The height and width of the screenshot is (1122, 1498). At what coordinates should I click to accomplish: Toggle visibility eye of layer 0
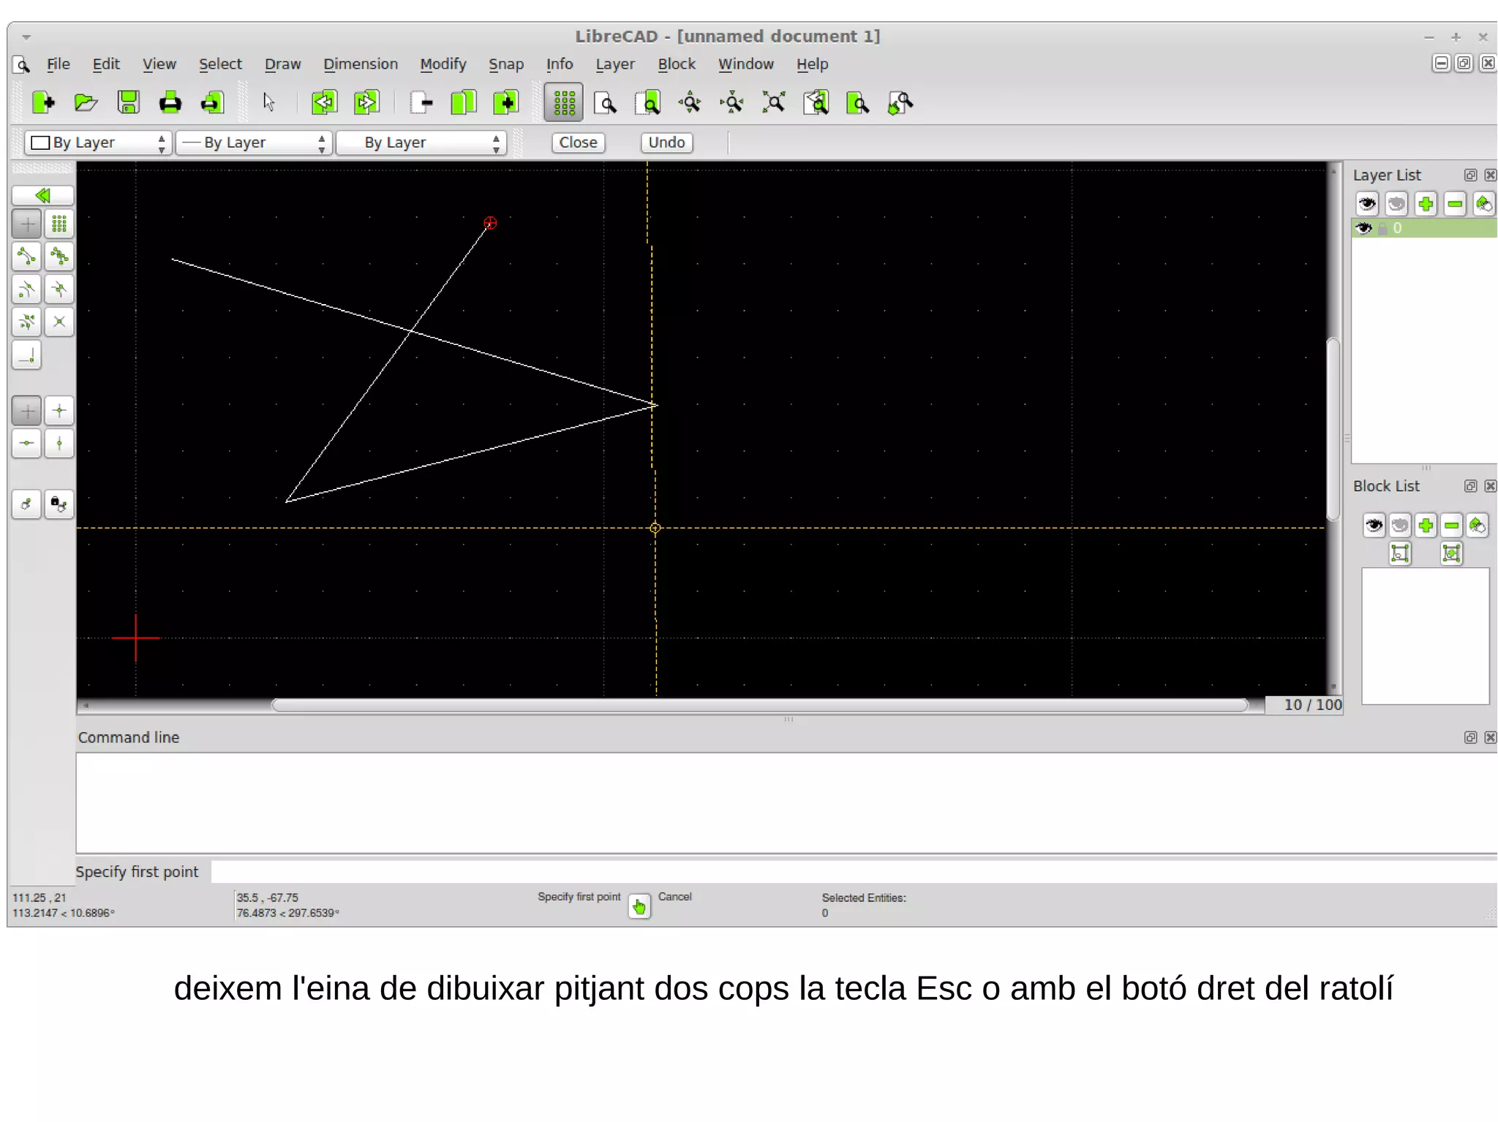[1363, 228]
